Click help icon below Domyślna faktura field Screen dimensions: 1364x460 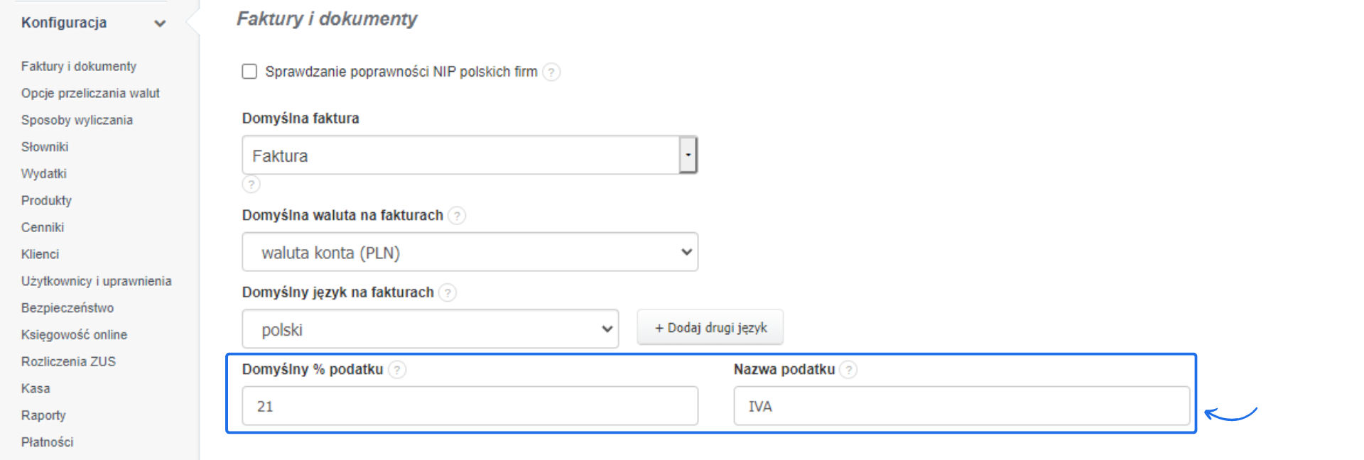251,185
